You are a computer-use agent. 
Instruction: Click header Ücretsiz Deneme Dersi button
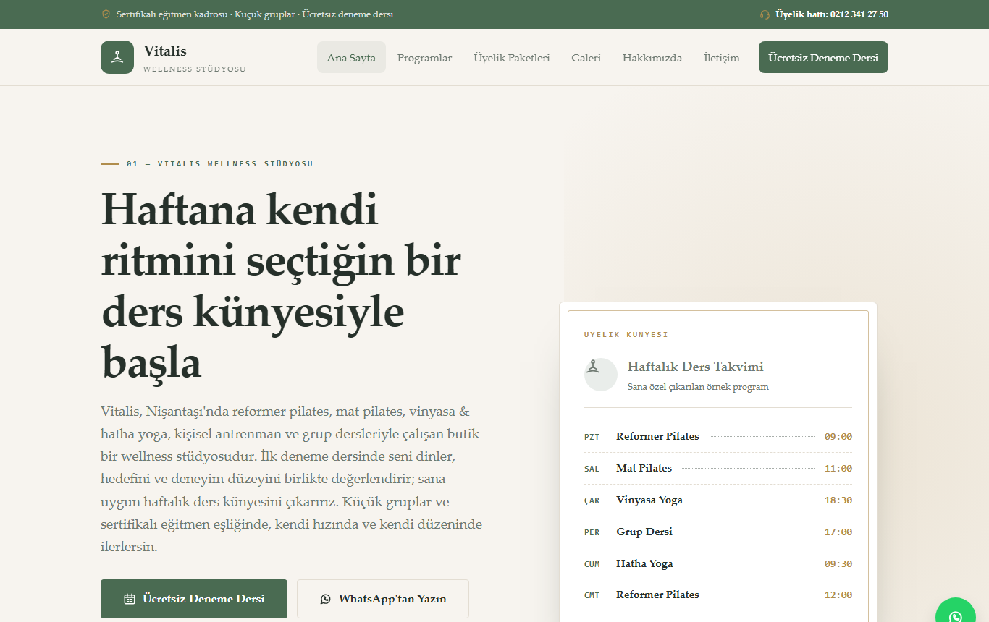pos(823,57)
